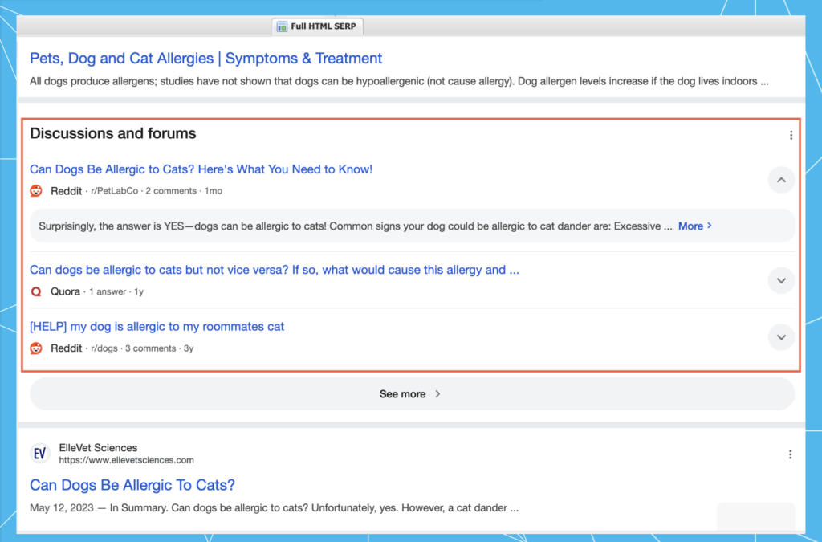Open the Can Dogs Be Allergic to Cats Reddit thread
Screen dimensions: 822x542
coord(201,169)
